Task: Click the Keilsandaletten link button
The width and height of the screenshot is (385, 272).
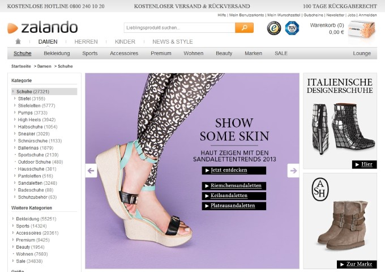Action: [234, 195]
